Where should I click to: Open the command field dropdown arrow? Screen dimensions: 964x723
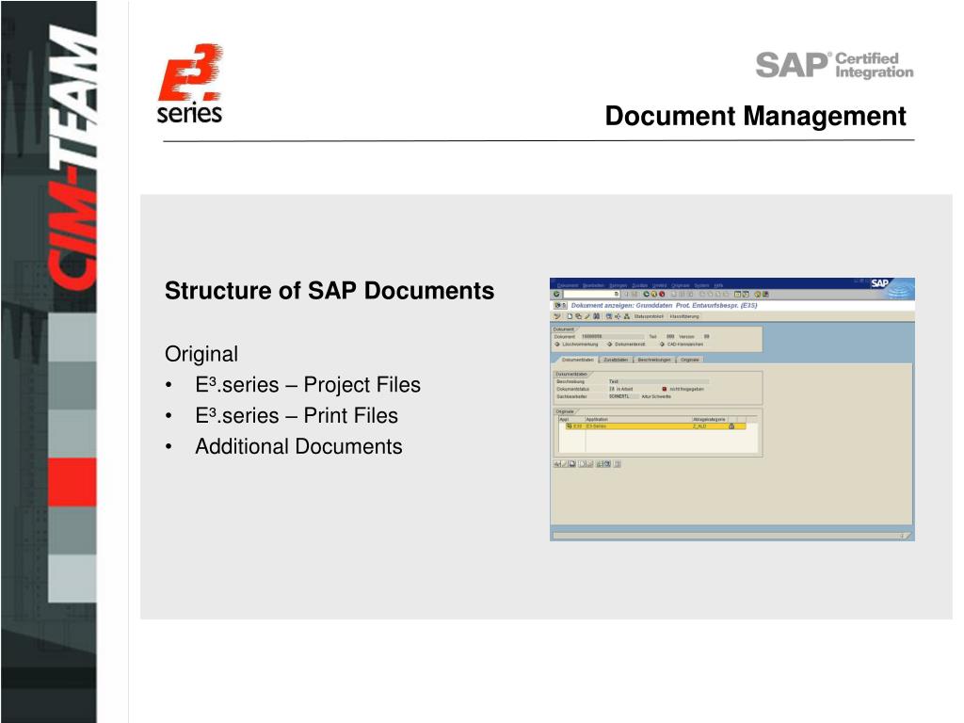(x=617, y=294)
